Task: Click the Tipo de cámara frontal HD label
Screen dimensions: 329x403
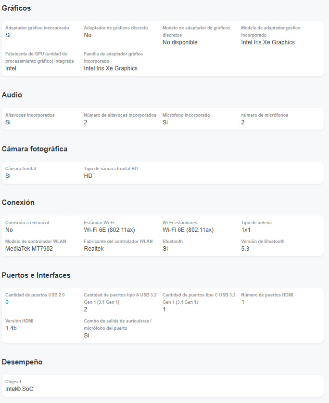Action: 111,169
